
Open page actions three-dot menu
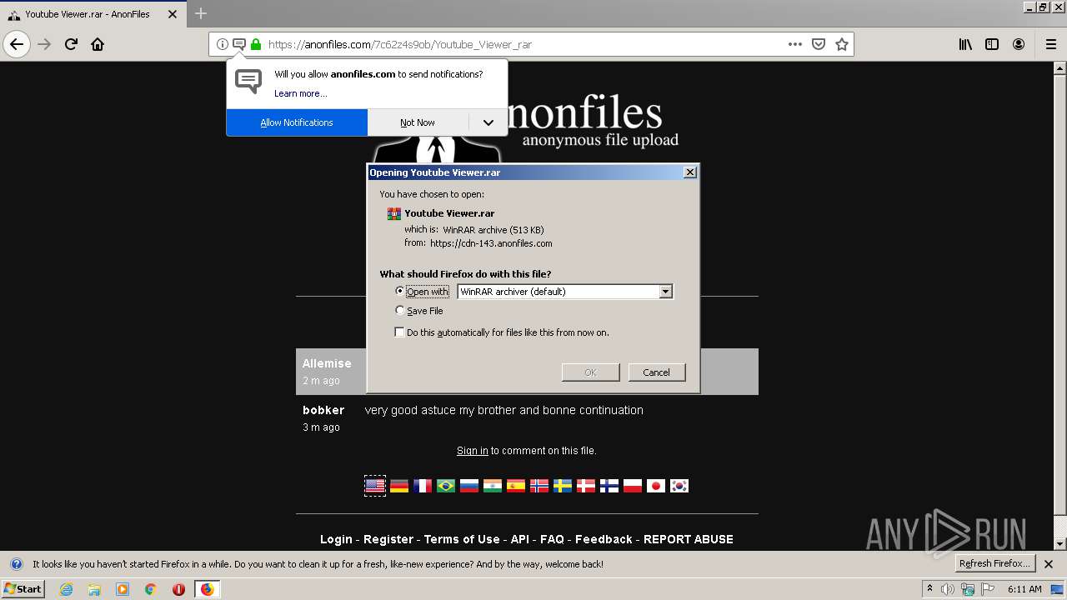pyautogui.click(x=795, y=44)
